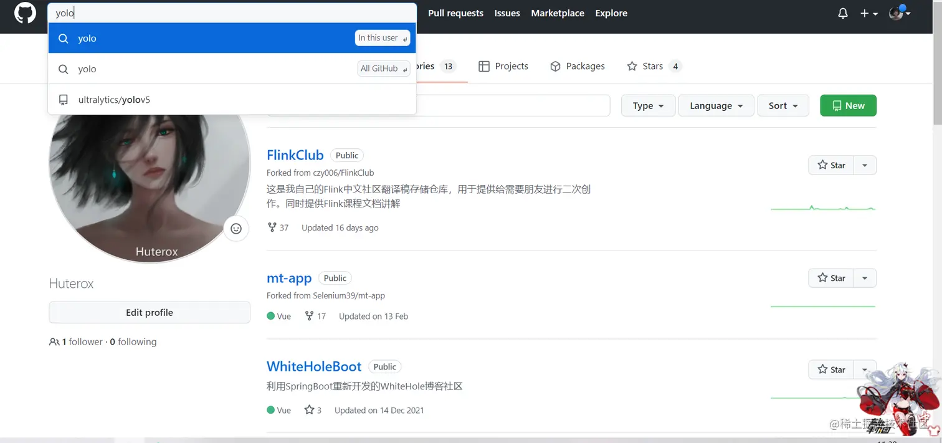Viewport: 942px width, 443px height.
Task: Click the Public badge beside WhiteHoleBoot
Action: pyautogui.click(x=385, y=367)
